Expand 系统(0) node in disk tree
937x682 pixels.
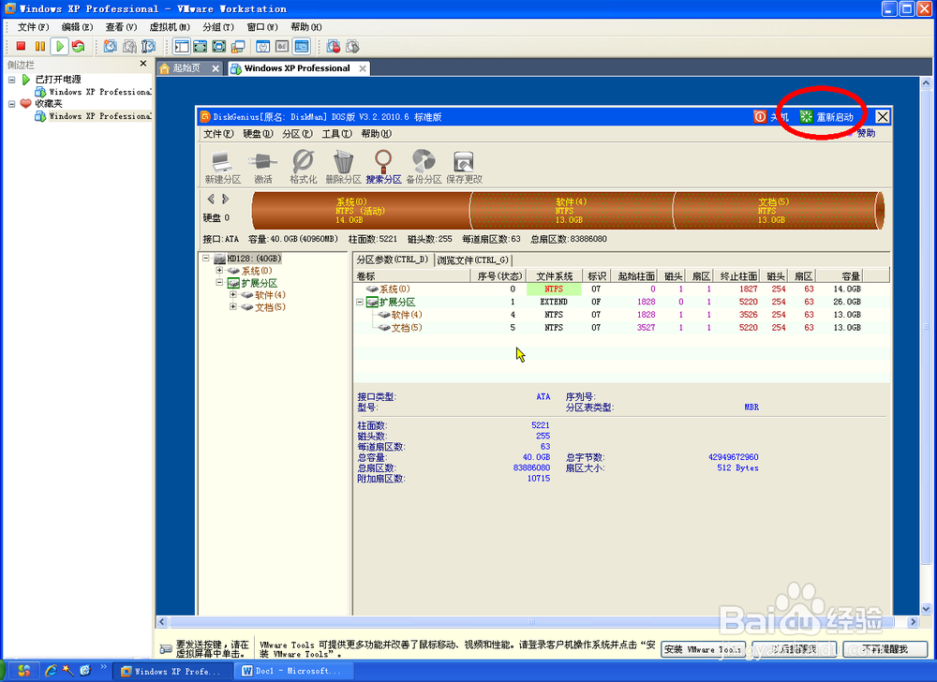pyautogui.click(x=219, y=271)
